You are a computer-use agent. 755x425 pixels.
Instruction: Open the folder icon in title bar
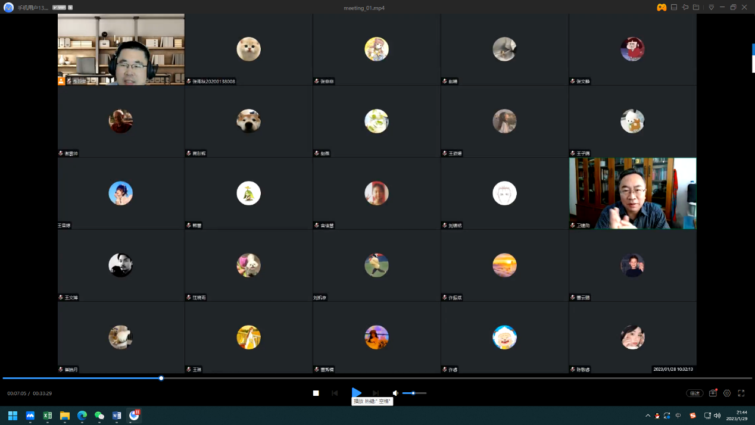[x=696, y=8]
